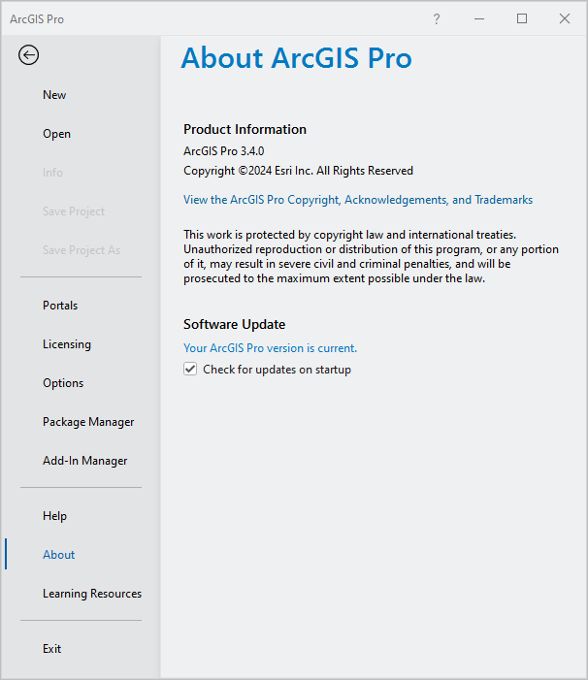
Task: Select Open in the sidebar
Action: click(x=56, y=134)
